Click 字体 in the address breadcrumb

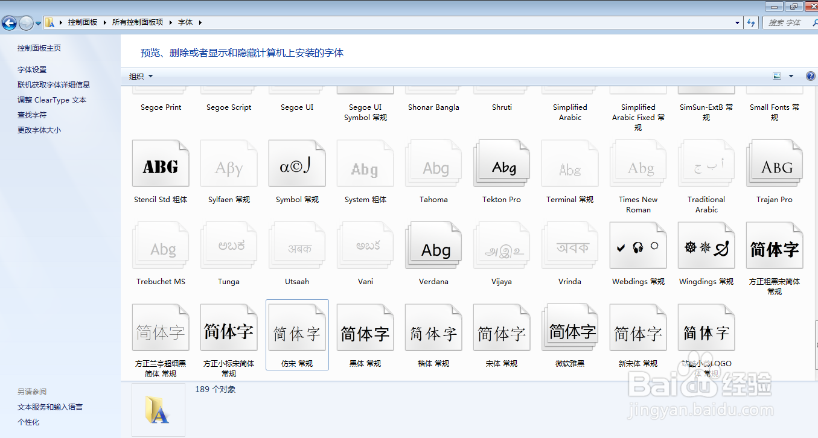[185, 22]
